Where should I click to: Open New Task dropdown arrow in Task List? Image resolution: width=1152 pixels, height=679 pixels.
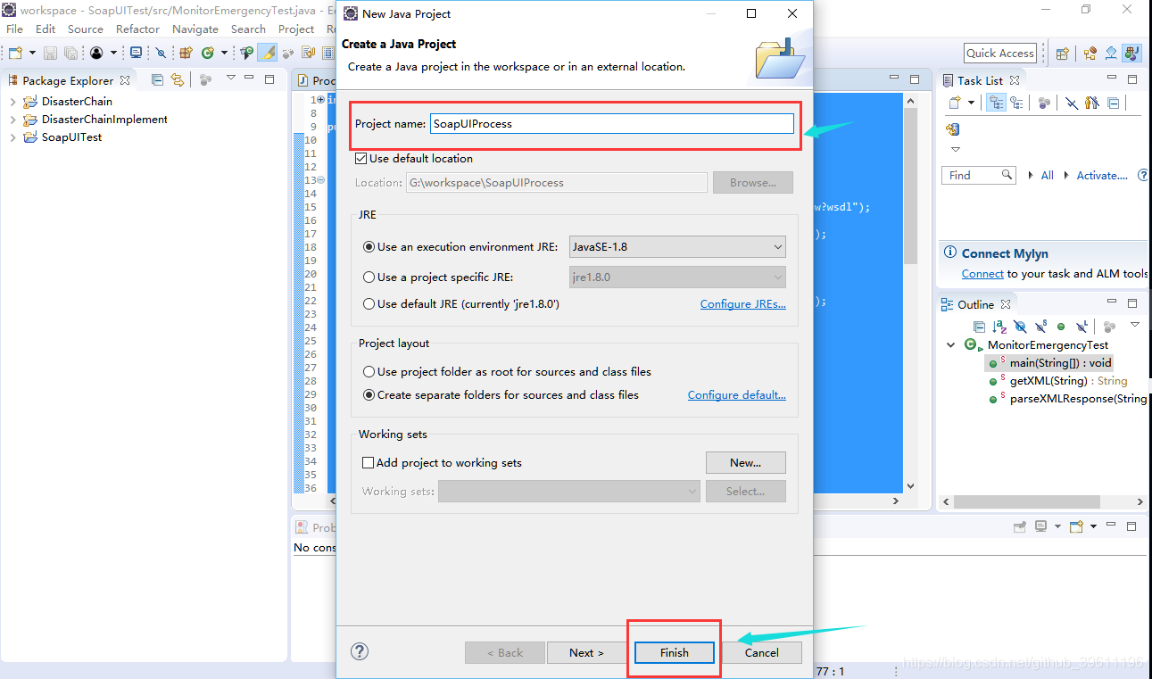point(971,104)
